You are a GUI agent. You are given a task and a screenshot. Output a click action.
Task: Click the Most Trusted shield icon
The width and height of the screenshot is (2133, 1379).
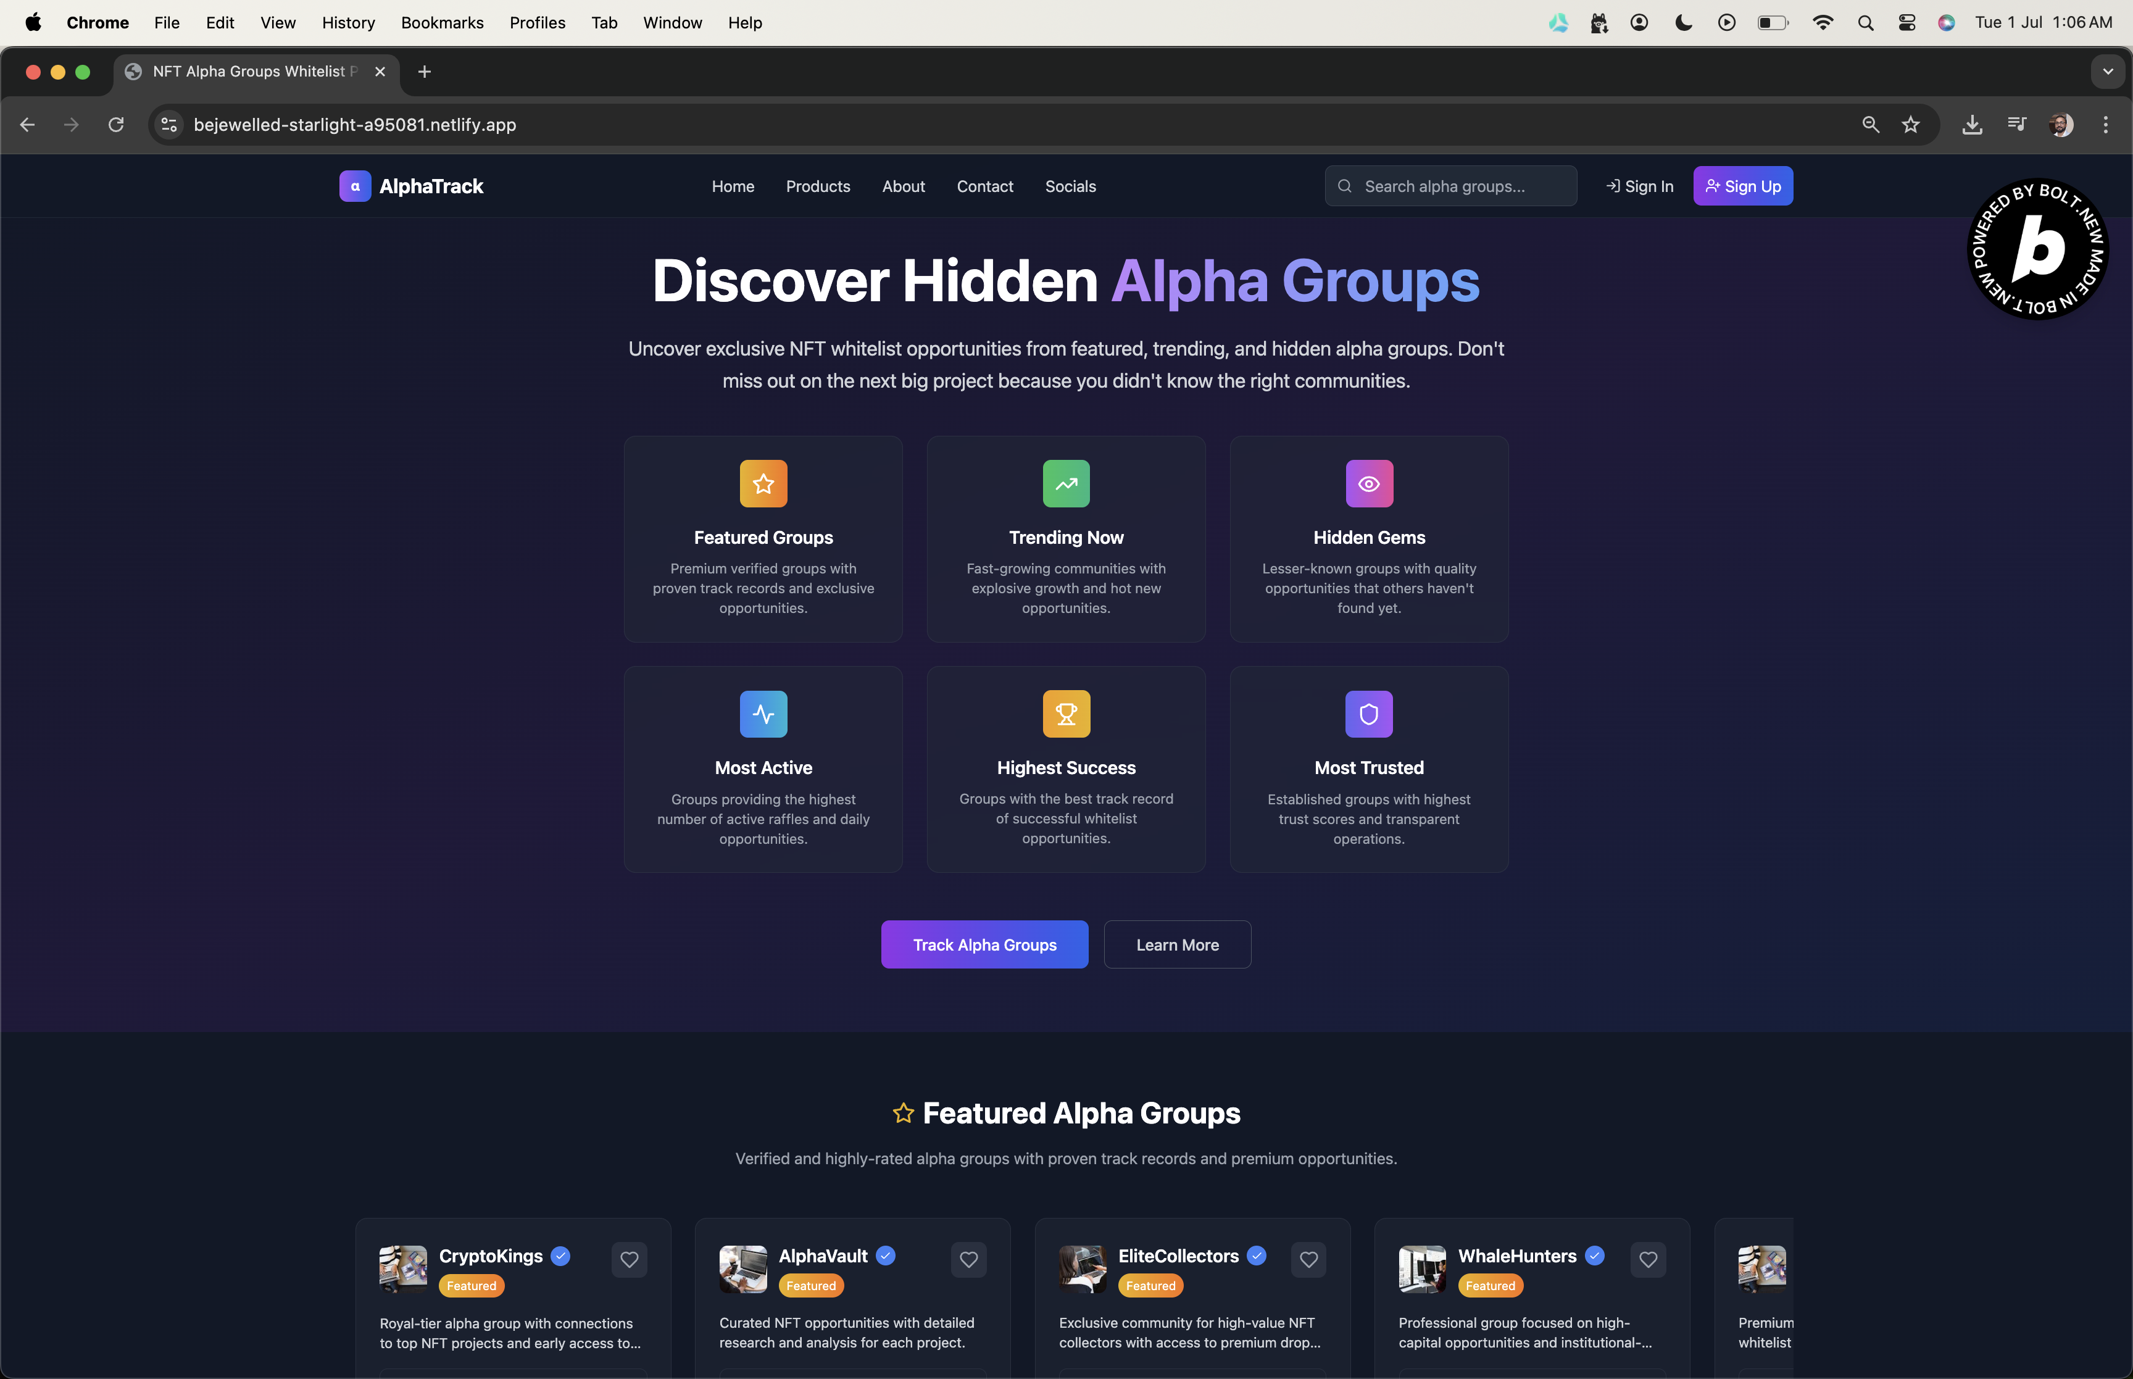1368,714
